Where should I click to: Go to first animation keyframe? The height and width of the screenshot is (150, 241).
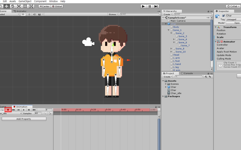13,110
